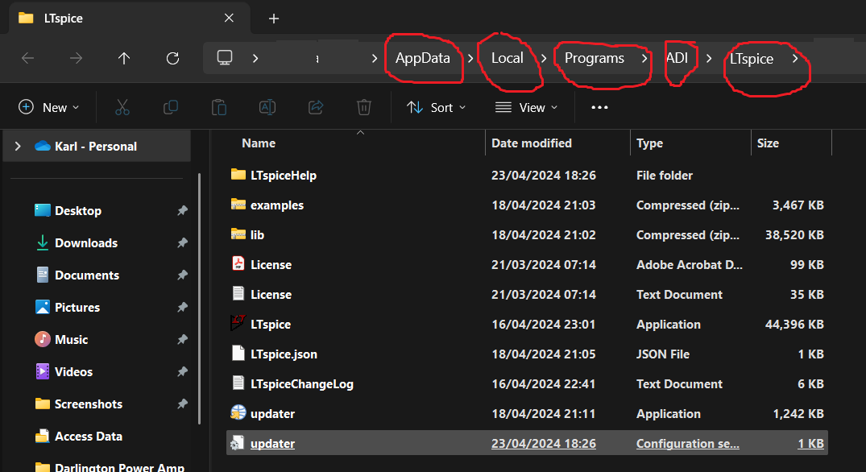This screenshot has height=472, width=866.
Task: Click the This PC monitor icon in address bar
Action: pyautogui.click(x=224, y=58)
